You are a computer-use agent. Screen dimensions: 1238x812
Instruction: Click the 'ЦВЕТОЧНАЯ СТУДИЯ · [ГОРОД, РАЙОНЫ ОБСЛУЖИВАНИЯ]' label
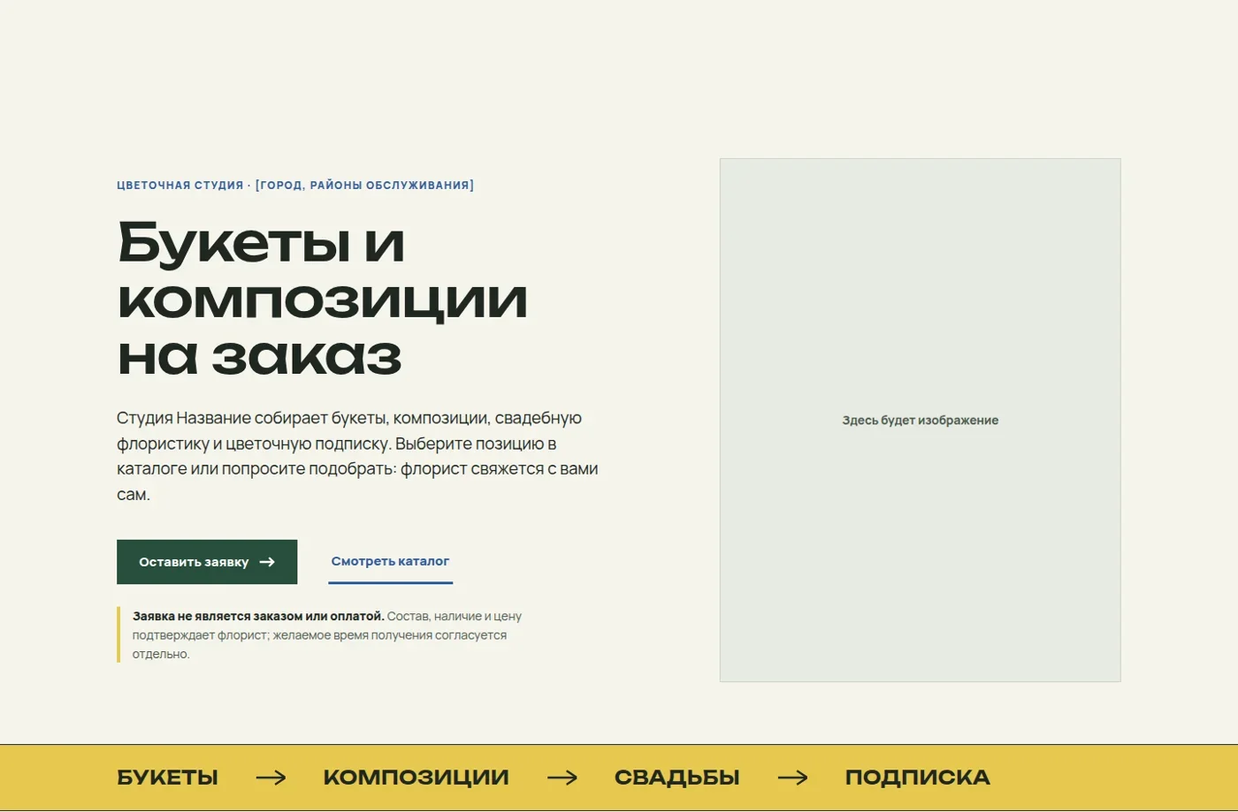295,185
